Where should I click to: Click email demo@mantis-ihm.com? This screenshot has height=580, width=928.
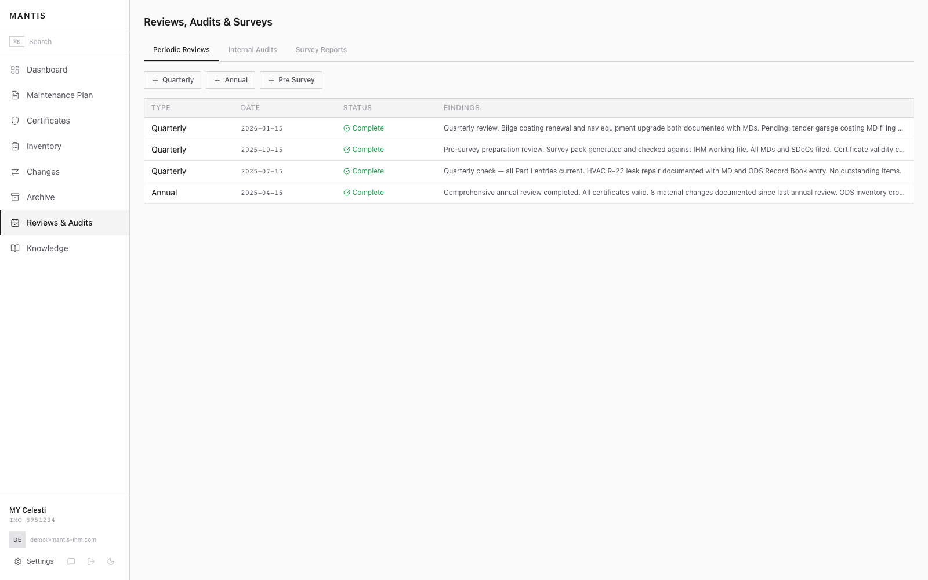[63, 539]
